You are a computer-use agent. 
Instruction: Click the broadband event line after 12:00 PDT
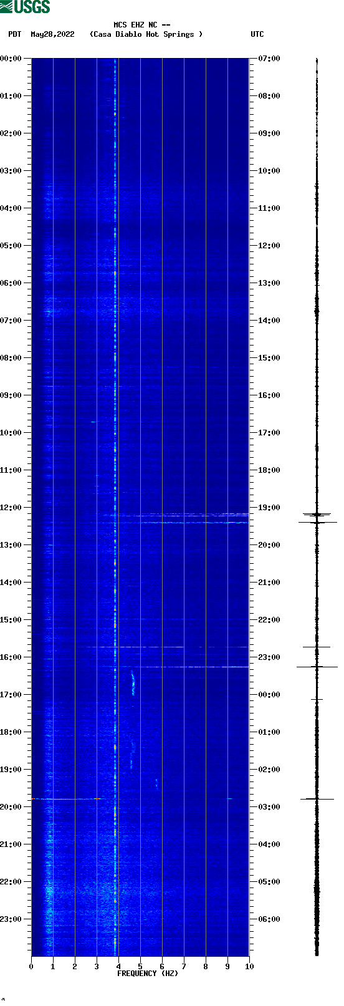click(x=194, y=522)
